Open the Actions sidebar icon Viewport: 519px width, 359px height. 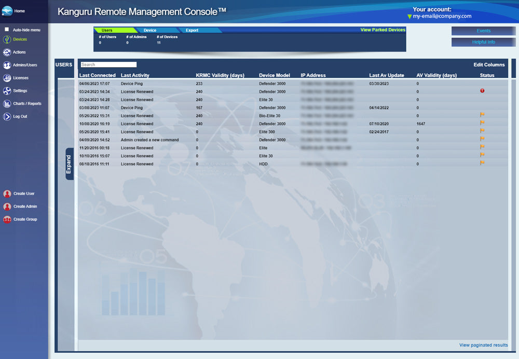7,52
